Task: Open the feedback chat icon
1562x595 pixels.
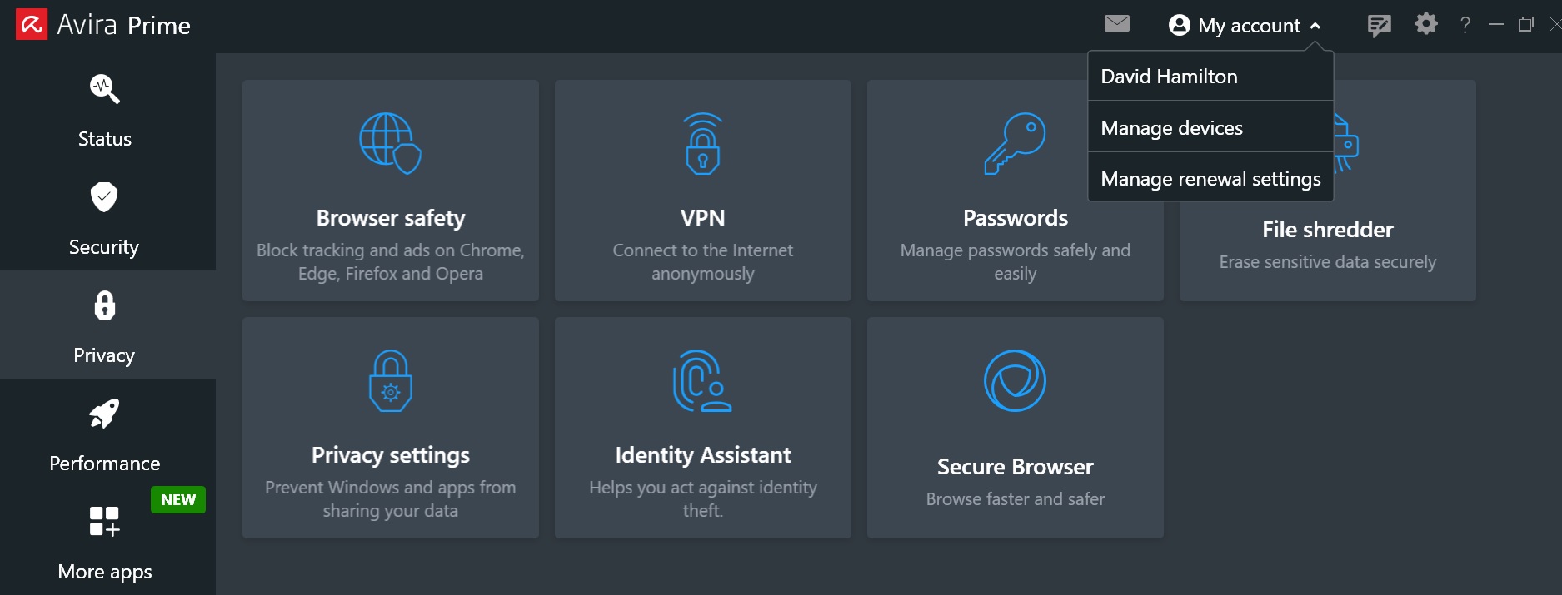Action: [1379, 26]
